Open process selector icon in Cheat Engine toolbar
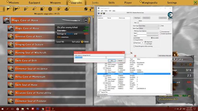This screenshot has width=198, height=111. [x=99, y=13]
